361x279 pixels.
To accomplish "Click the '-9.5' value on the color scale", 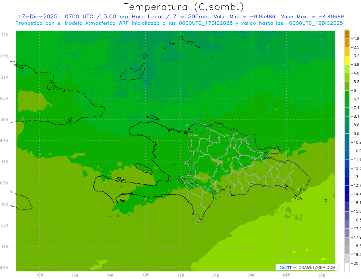I will 355,134.
